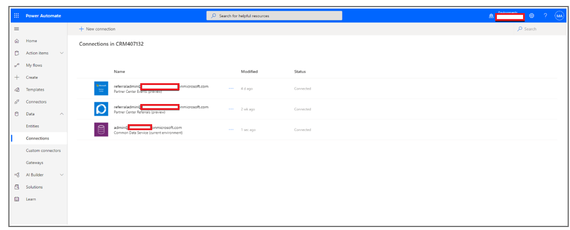Click the Common Data Service connector icon
Image resolution: width=570 pixels, height=230 pixels.
pyautogui.click(x=101, y=130)
